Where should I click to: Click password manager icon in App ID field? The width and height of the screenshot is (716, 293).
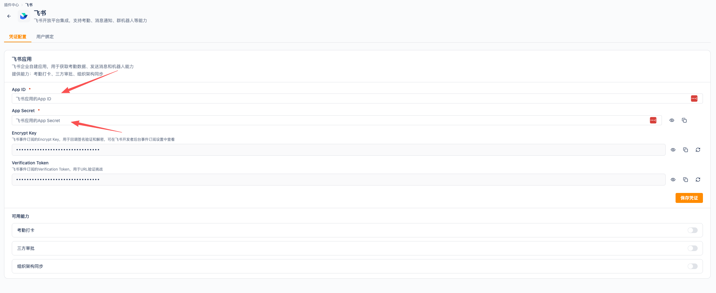pos(694,98)
